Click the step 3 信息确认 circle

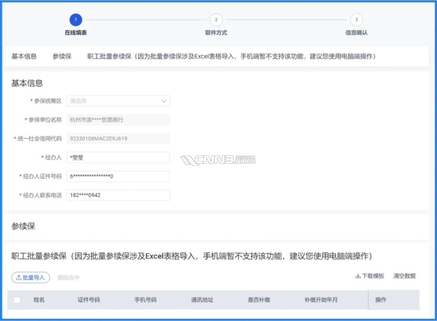(x=356, y=19)
